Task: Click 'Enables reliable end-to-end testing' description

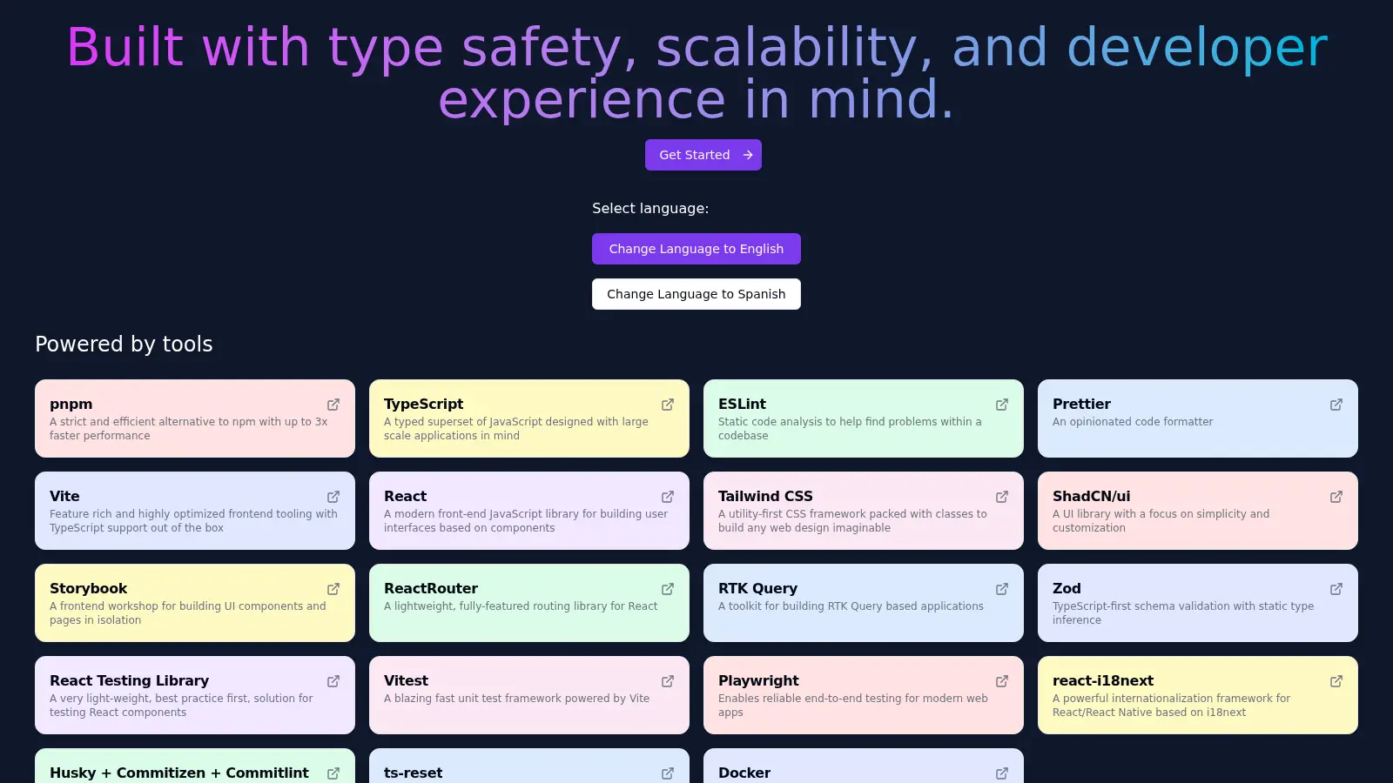Action: (853, 705)
